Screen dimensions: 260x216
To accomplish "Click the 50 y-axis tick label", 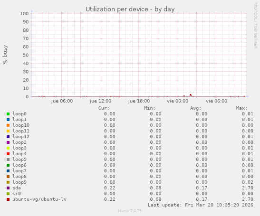I will pos(26,55).
